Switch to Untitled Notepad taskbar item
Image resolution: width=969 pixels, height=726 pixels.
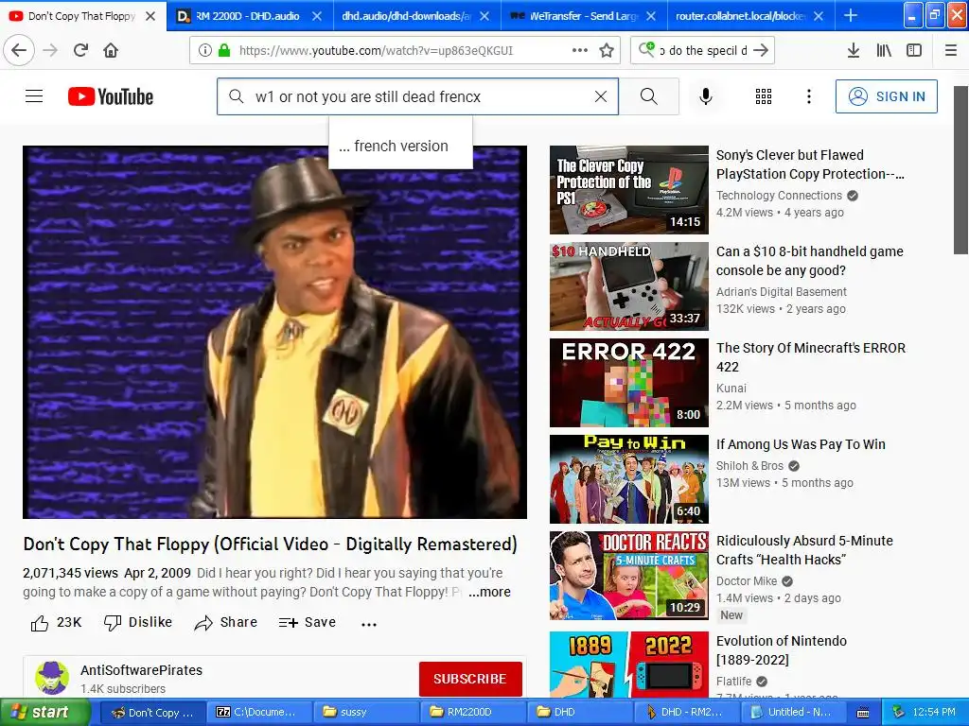pos(795,713)
